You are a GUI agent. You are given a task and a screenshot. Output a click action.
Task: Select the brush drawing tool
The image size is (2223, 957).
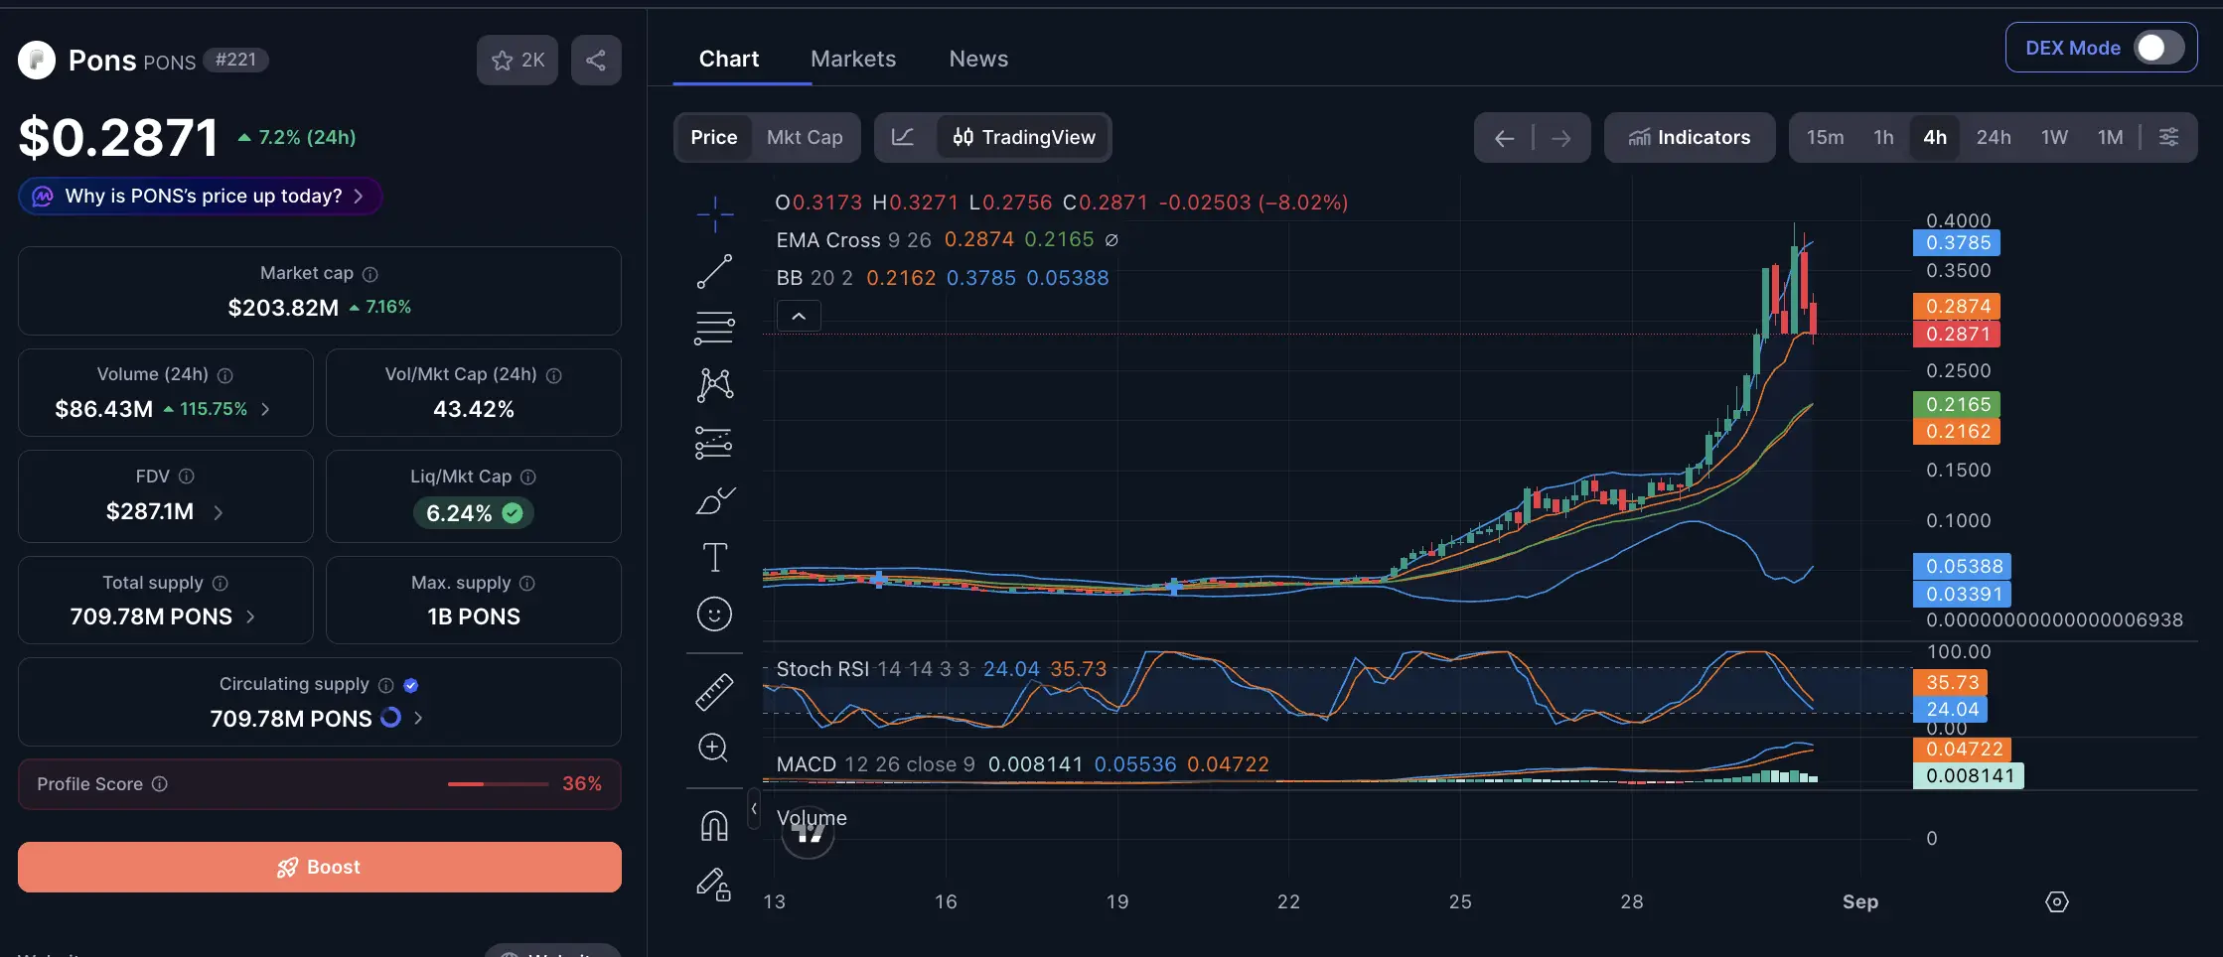[x=714, y=499]
